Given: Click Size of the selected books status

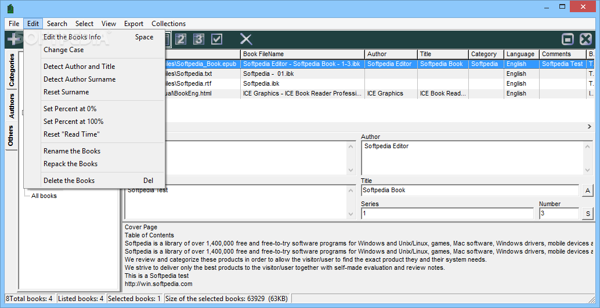Looking at the screenshot, I should click(x=227, y=299).
